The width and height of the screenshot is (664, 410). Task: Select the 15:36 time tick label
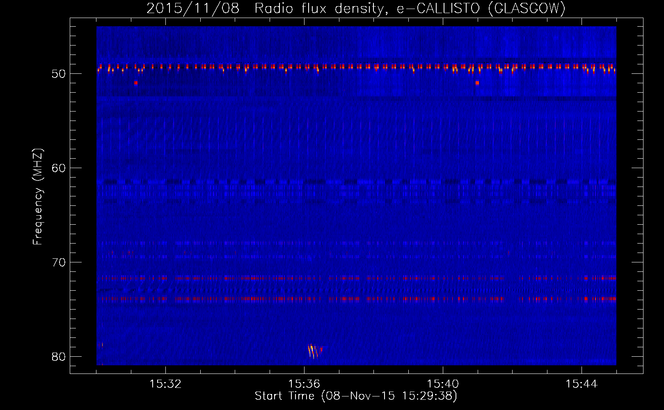click(x=304, y=384)
